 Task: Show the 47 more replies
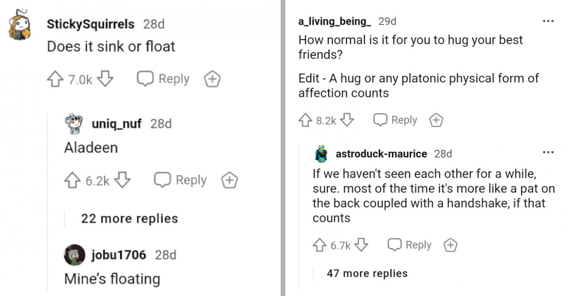(367, 273)
